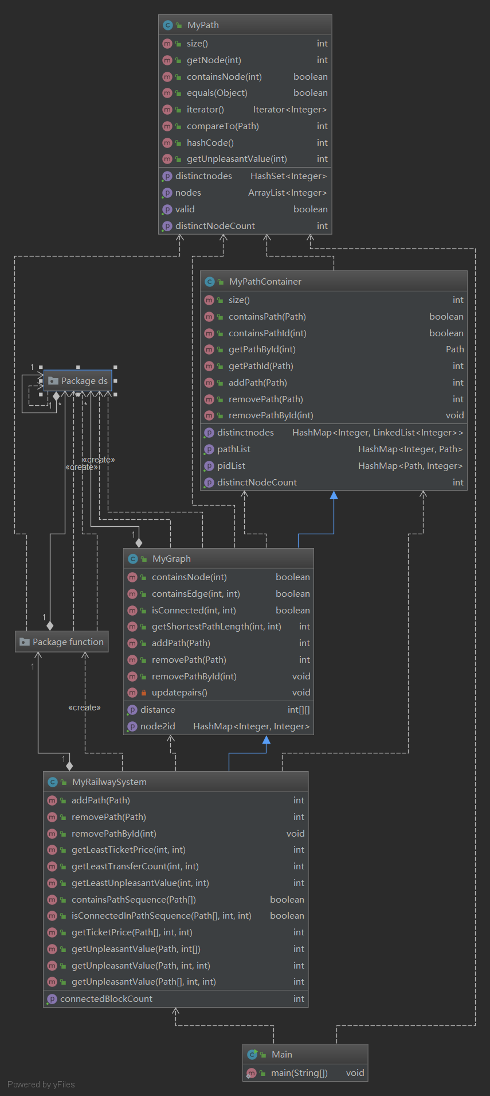Click method icon beside getLeastTicketPrice(int, int)
Image resolution: width=490 pixels, height=1096 pixels.
[x=52, y=850]
